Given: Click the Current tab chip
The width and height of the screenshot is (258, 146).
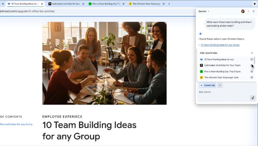Looking at the screenshot, I should point(208,85).
